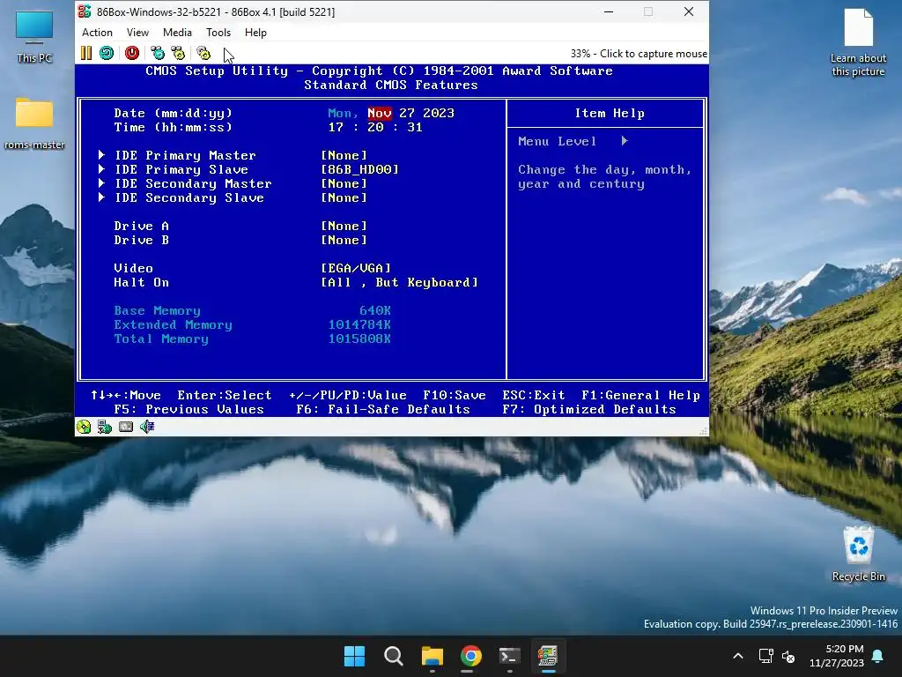The image size is (902, 677).
Task: Open the View menu
Action: (137, 33)
